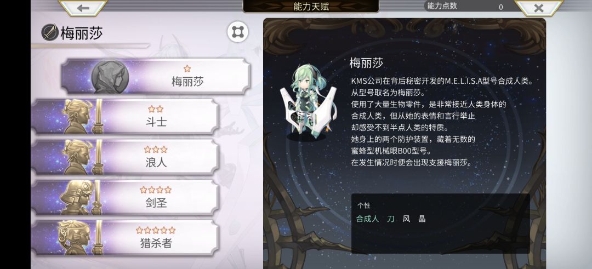Choose the four-star 剑圣 class tab

(125, 197)
